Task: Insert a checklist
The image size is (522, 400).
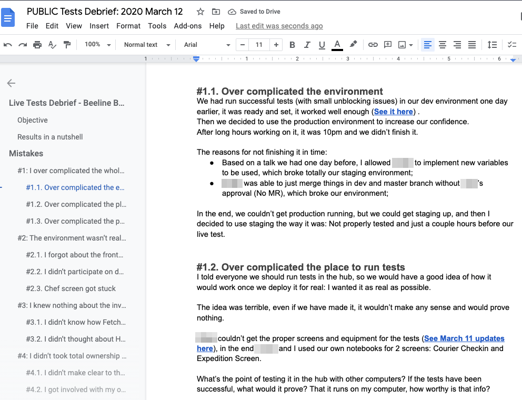Action: pyautogui.click(x=511, y=45)
